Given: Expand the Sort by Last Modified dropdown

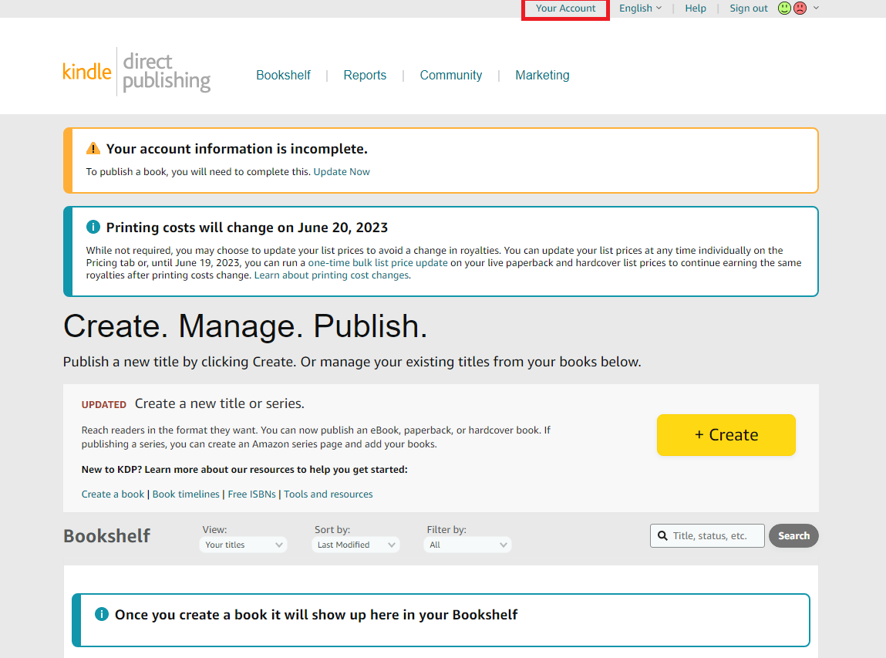Looking at the screenshot, I should pyautogui.click(x=355, y=545).
